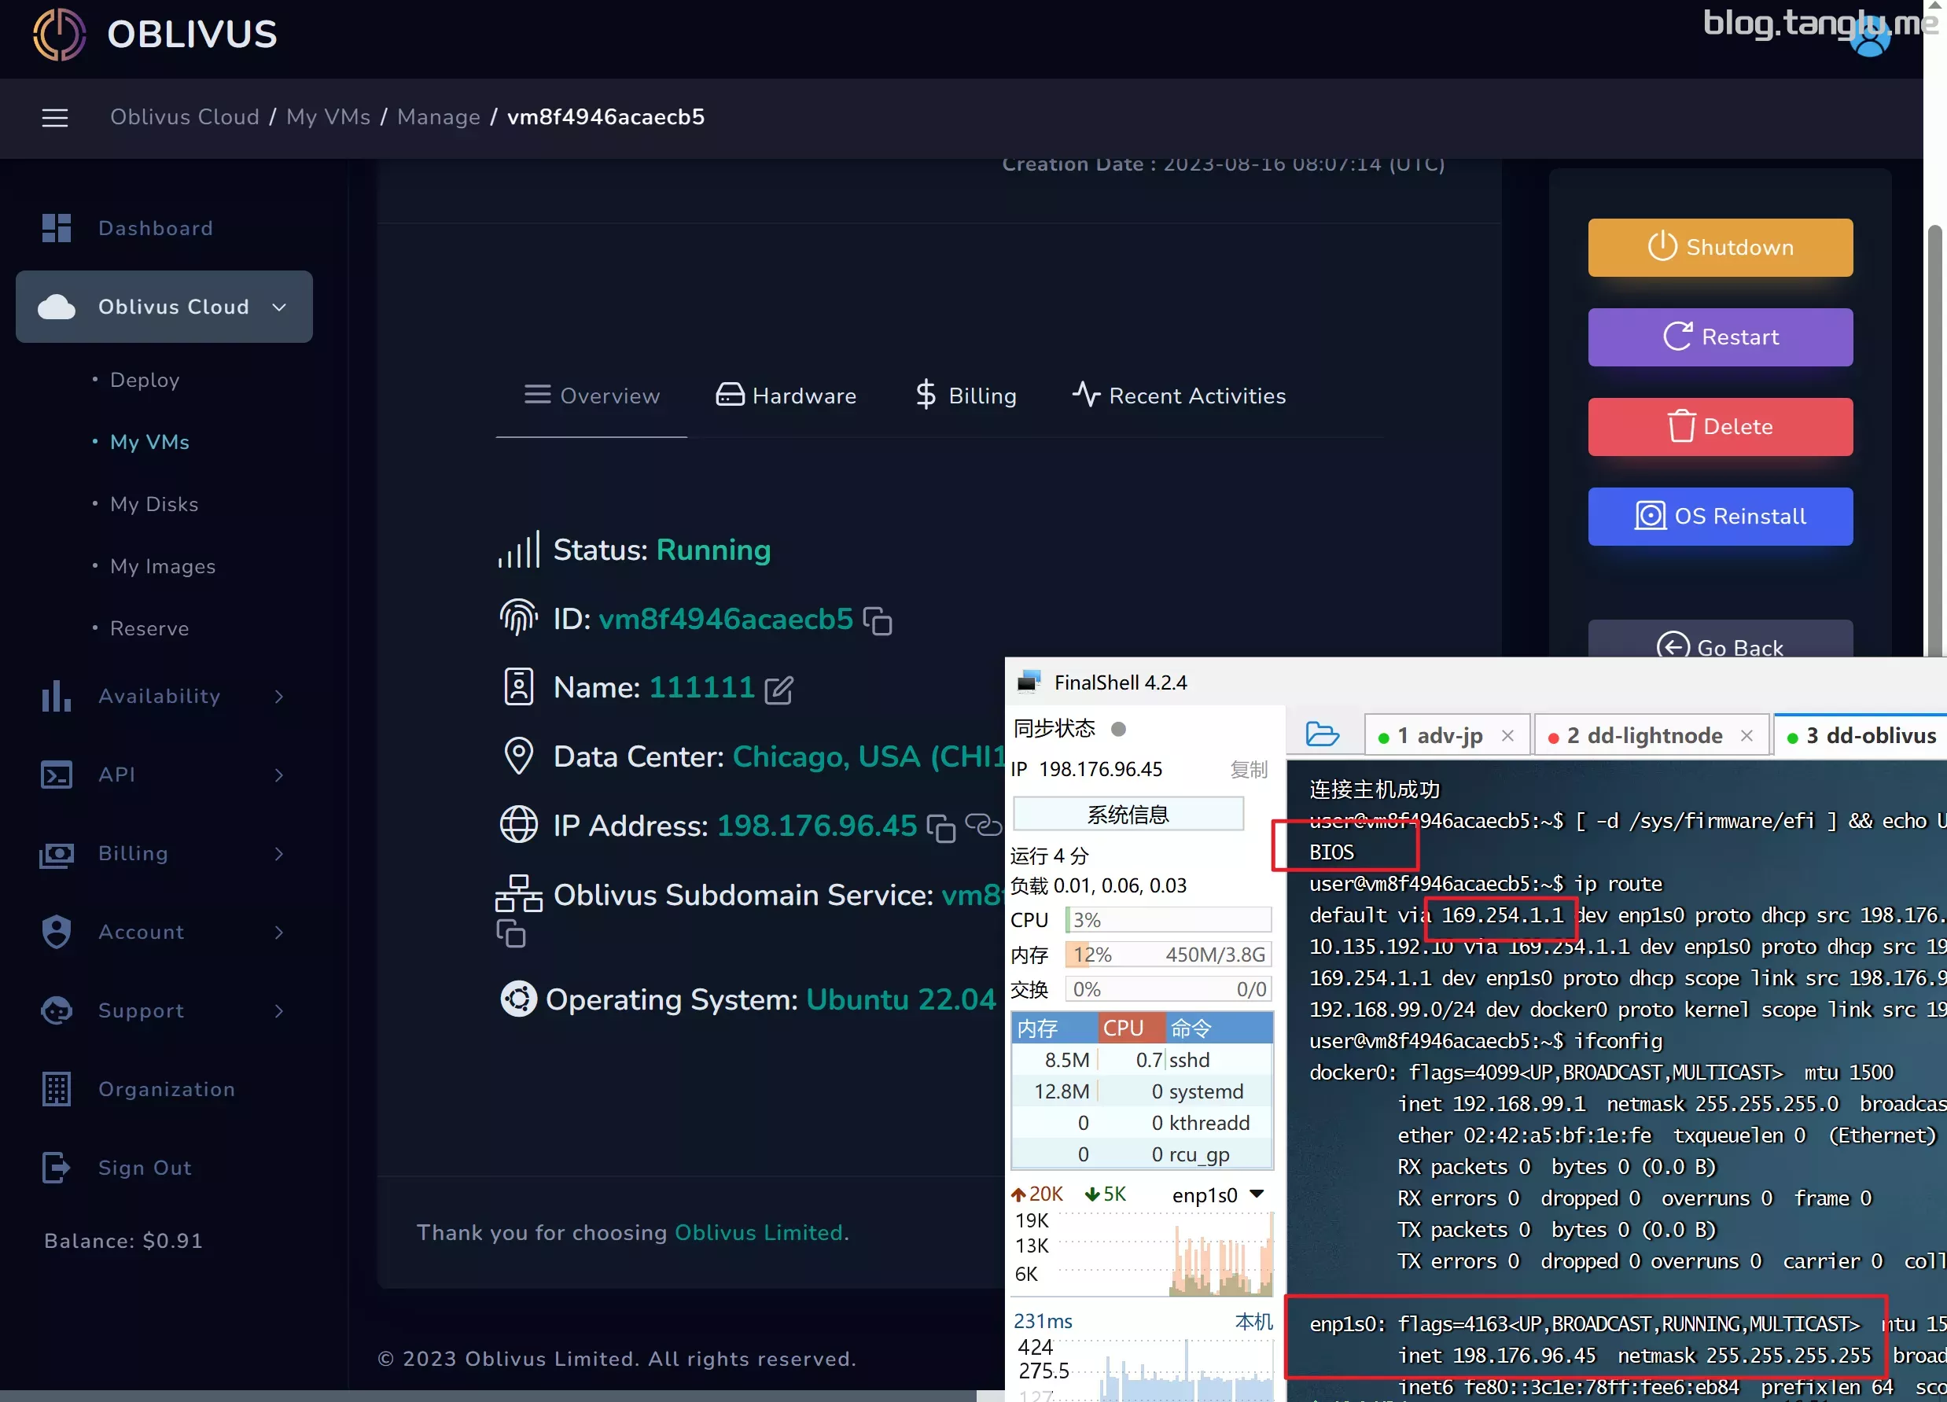This screenshot has height=1402, width=1947.
Task: Click the Restart button
Action: point(1721,337)
